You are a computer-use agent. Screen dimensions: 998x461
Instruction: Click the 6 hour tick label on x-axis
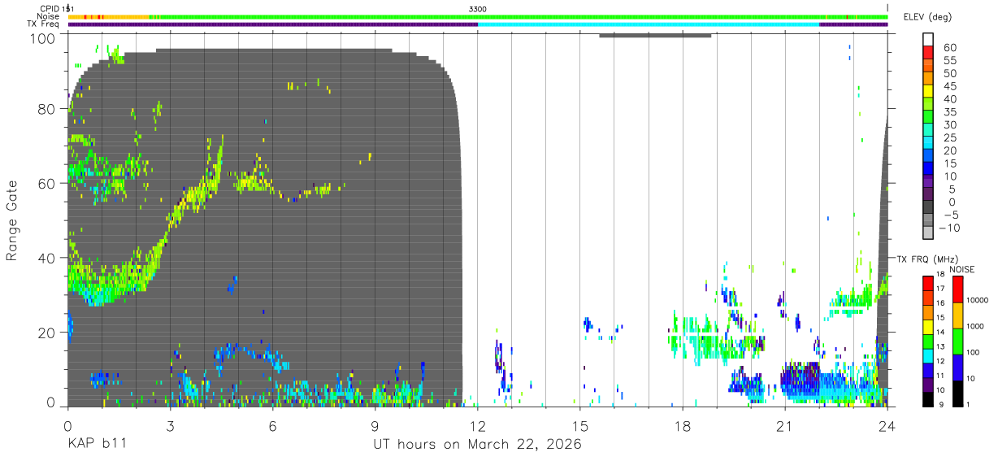pos(273,424)
